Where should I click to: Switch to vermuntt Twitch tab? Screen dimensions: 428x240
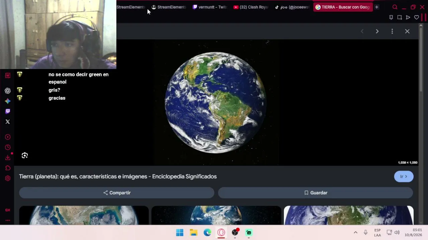click(210, 7)
